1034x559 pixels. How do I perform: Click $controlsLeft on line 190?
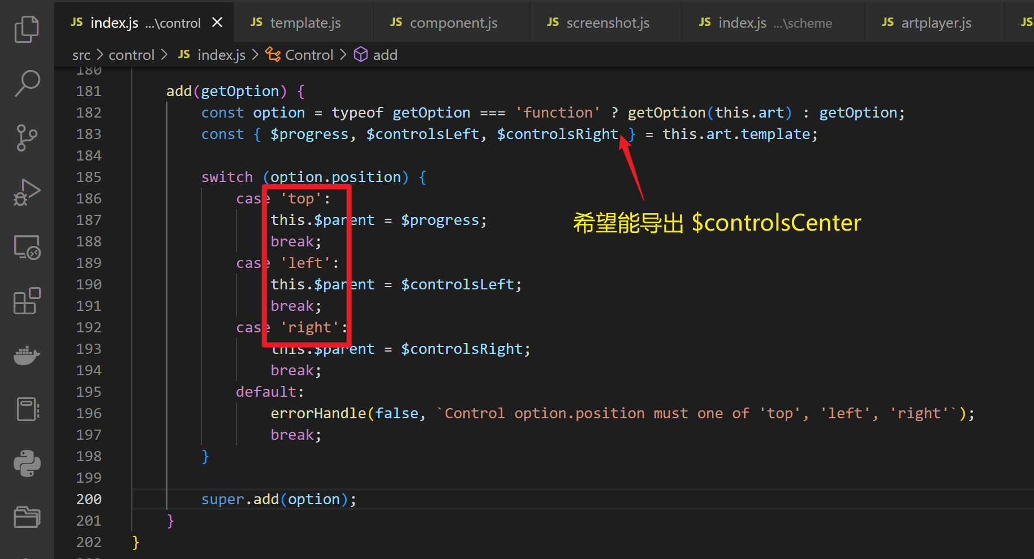(457, 284)
